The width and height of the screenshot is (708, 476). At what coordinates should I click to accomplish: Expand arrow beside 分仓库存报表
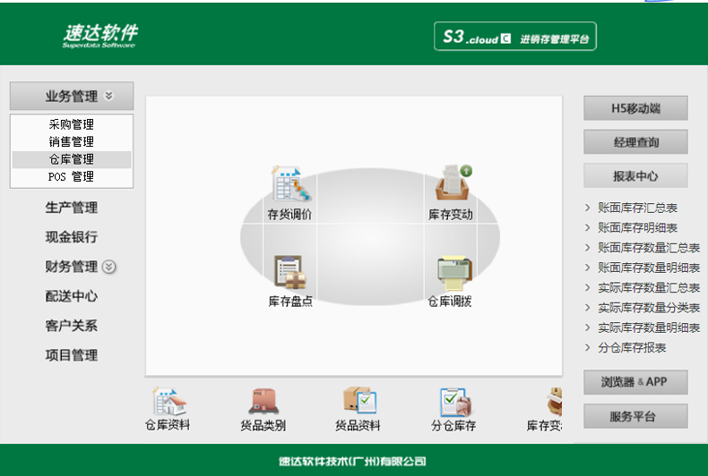point(587,347)
